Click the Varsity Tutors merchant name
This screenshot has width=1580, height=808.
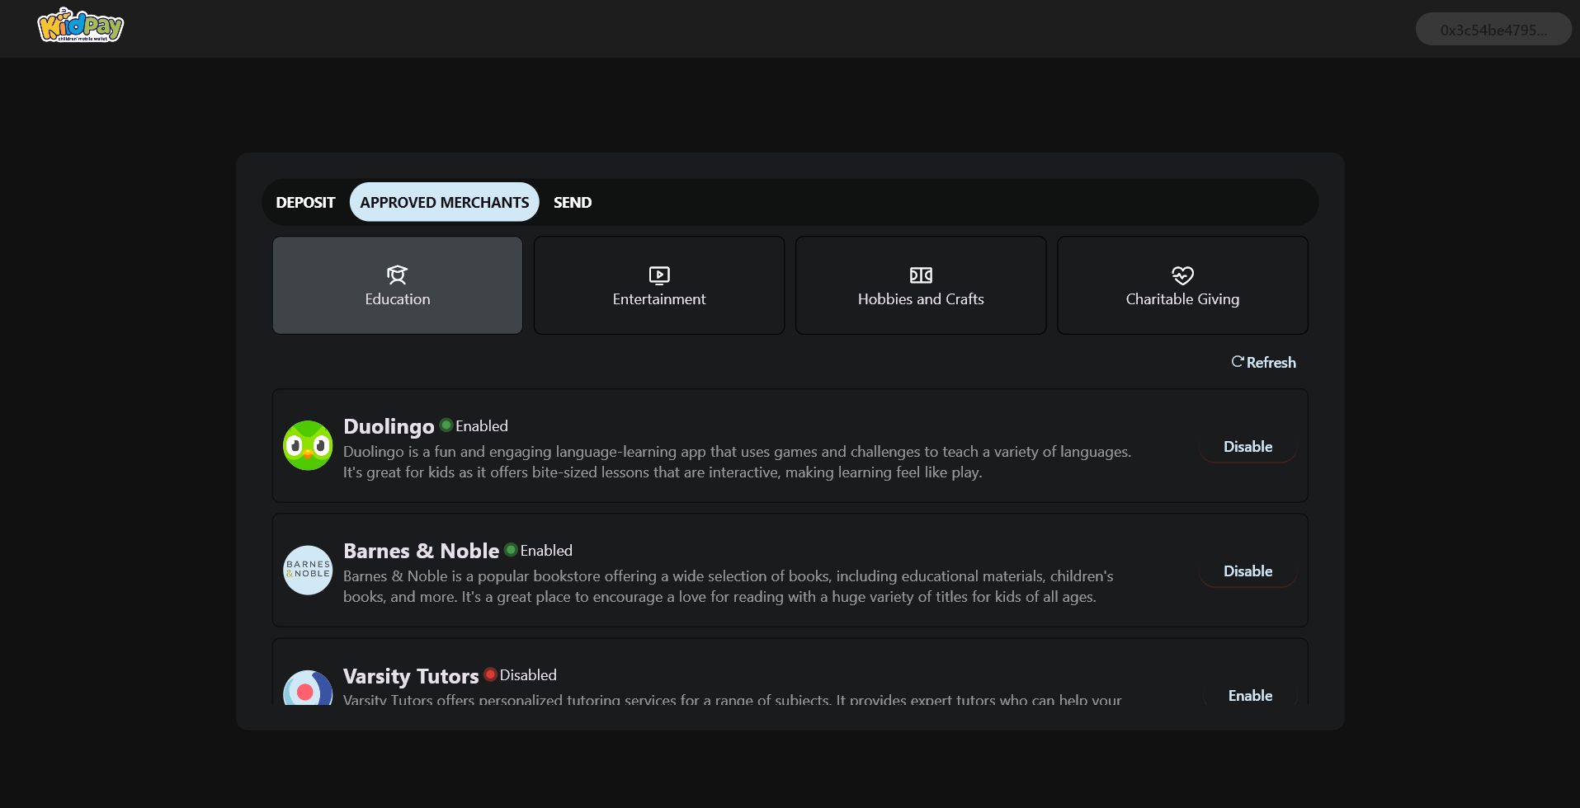tap(411, 676)
